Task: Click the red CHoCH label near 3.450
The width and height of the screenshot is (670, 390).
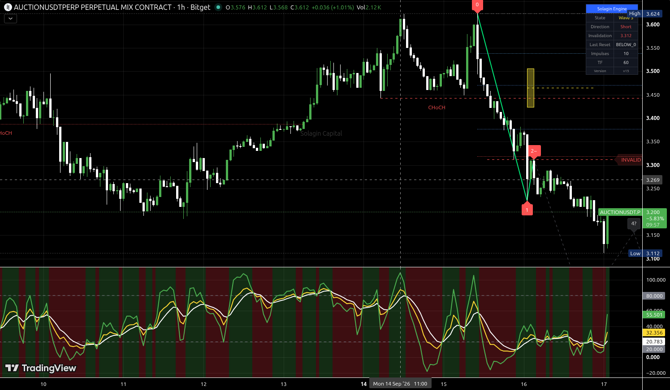Action: (x=437, y=107)
